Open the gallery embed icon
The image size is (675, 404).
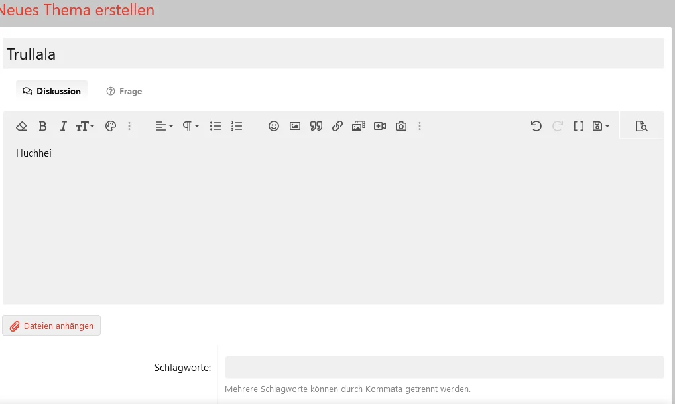pyautogui.click(x=359, y=126)
